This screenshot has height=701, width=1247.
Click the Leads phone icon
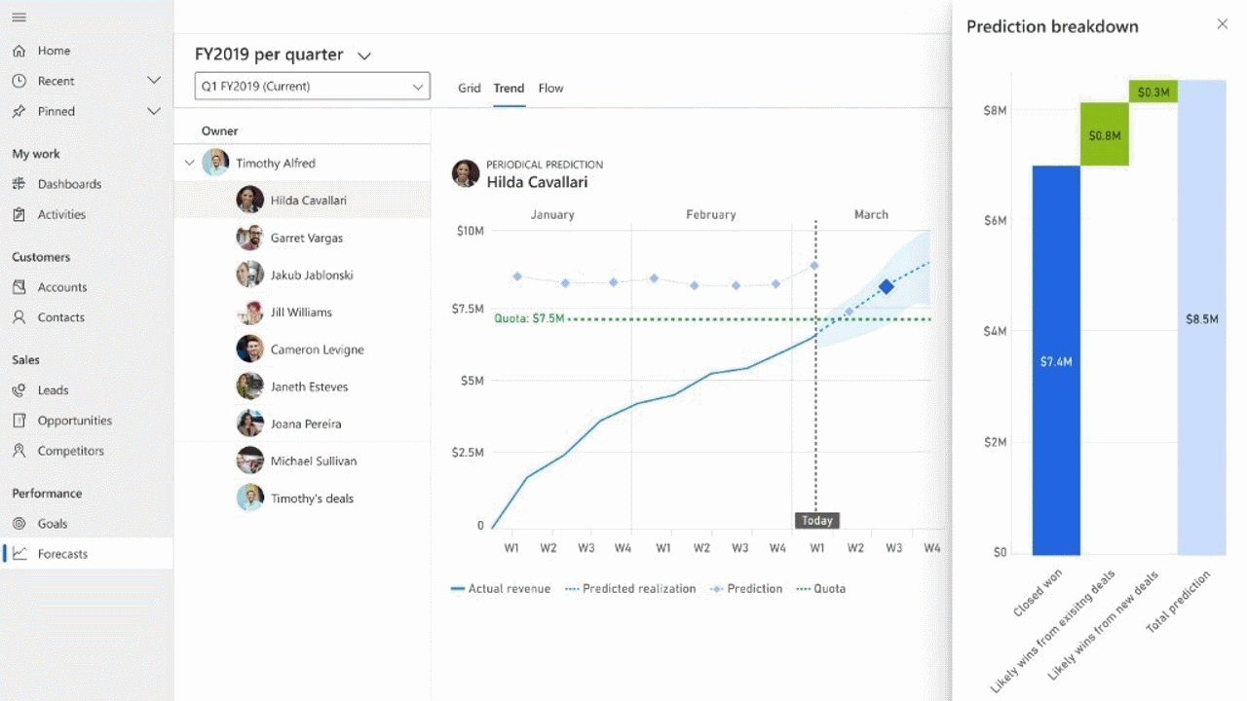click(x=19, y=390)
